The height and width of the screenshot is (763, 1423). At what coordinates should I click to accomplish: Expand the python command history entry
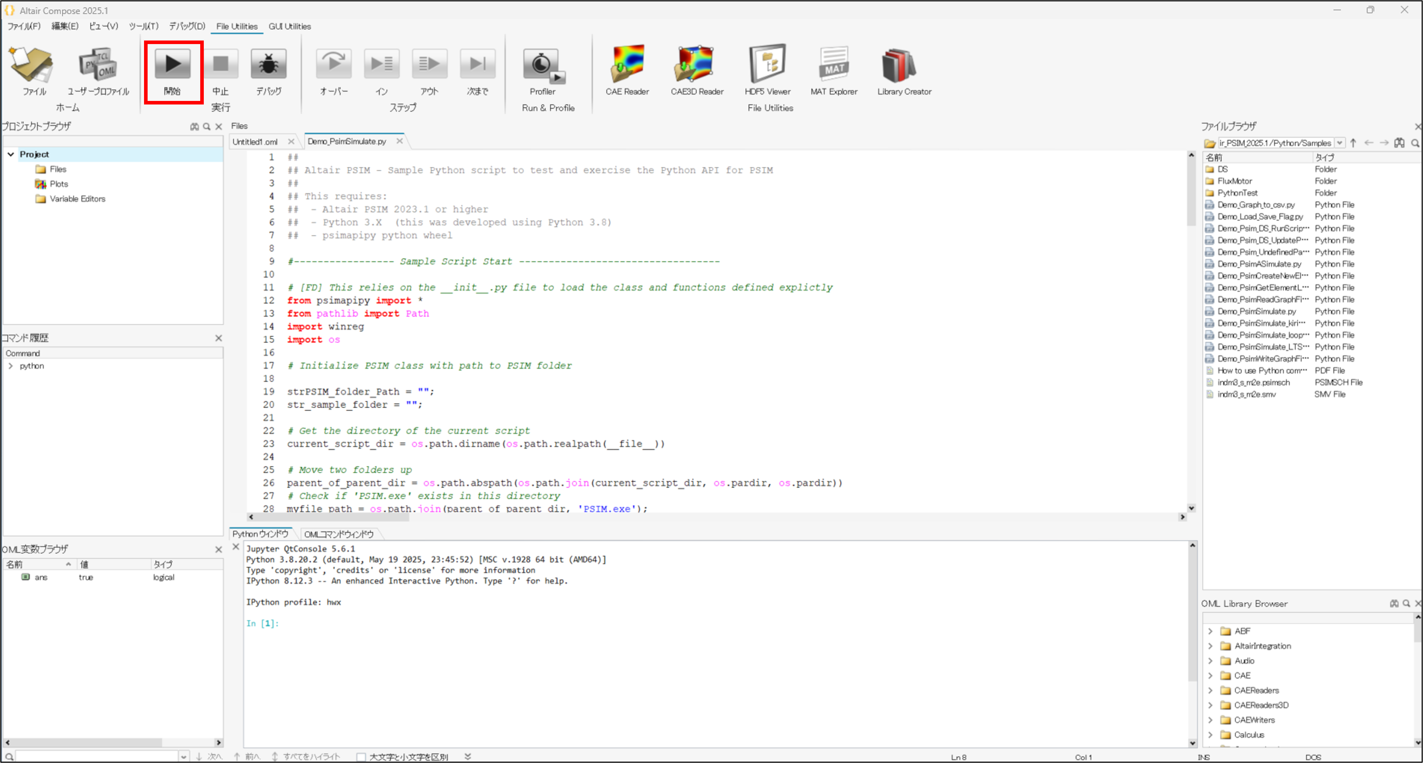point(11,366)
